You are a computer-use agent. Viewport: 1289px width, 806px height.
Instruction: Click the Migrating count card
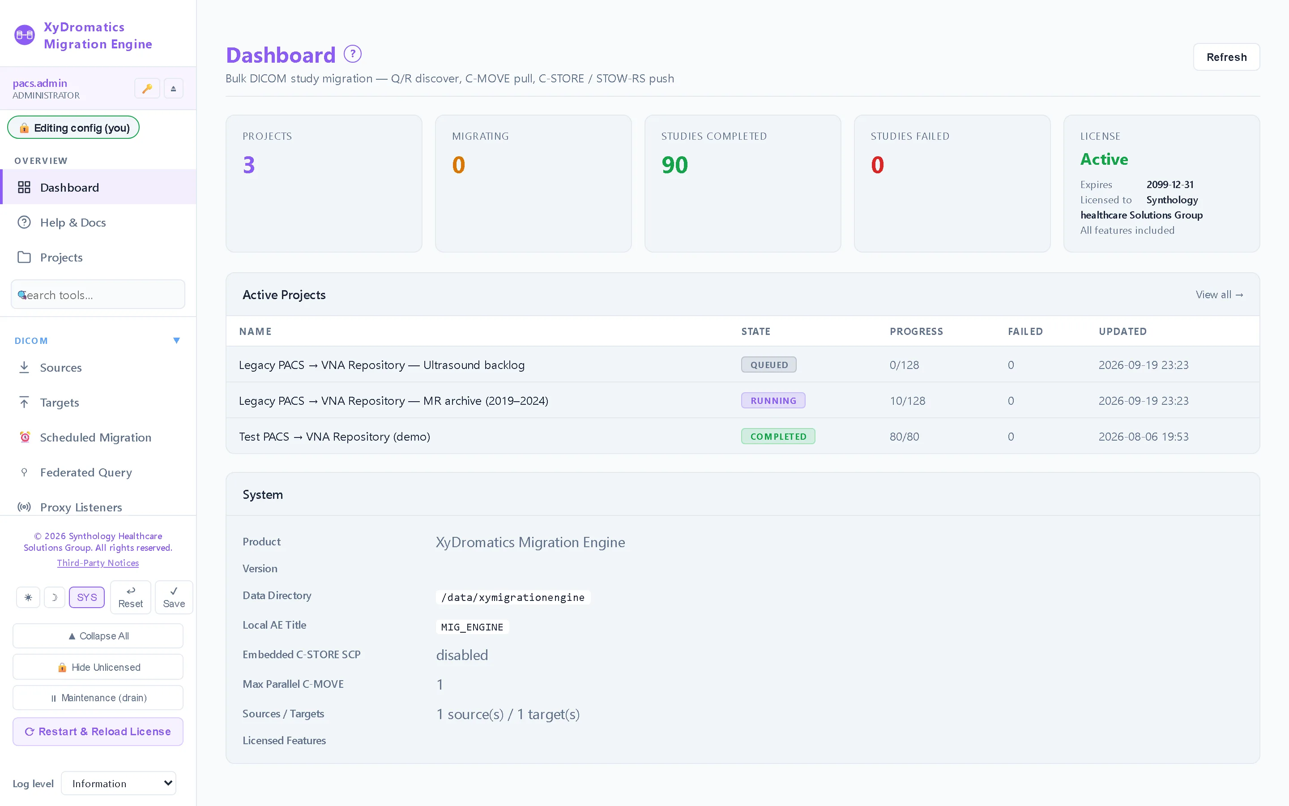pyautogui.click(x=533, y=184)
